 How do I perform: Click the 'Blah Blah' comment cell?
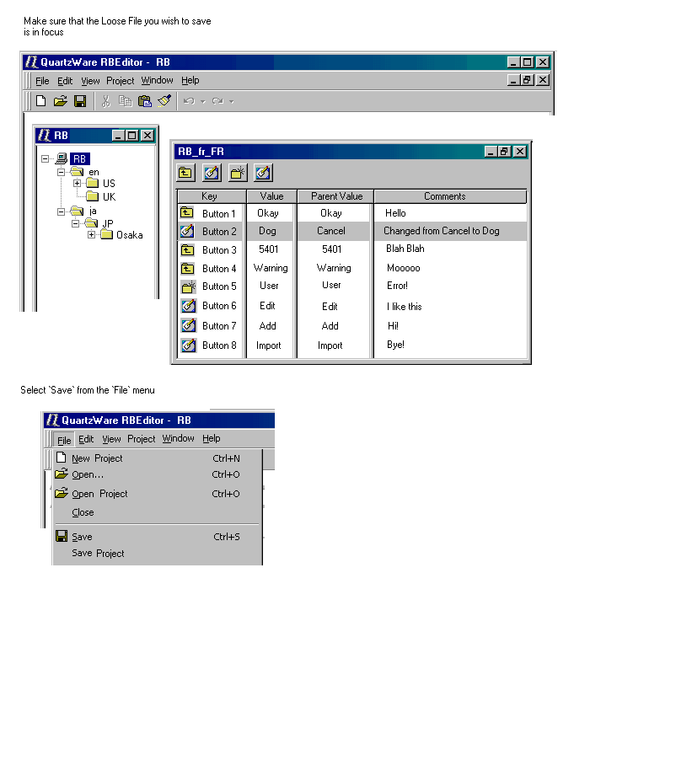(405, 249)
